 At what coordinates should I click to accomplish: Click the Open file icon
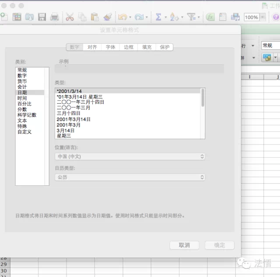point(29,17)
